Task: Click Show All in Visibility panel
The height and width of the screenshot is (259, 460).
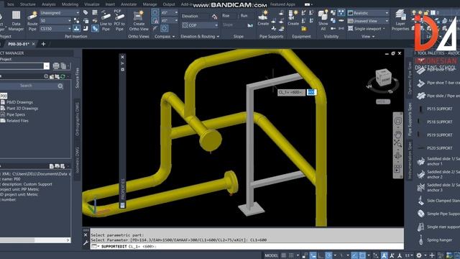Action: (x=323, y=21)
